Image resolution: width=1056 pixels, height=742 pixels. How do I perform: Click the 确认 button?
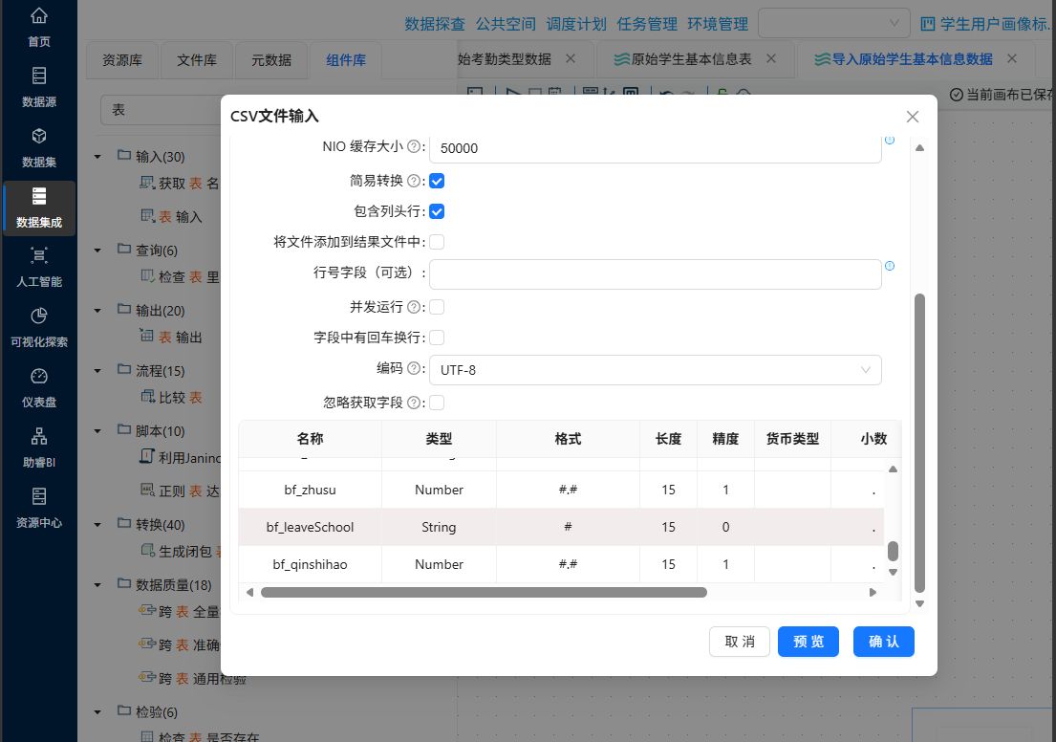click(x=884, y=641)
